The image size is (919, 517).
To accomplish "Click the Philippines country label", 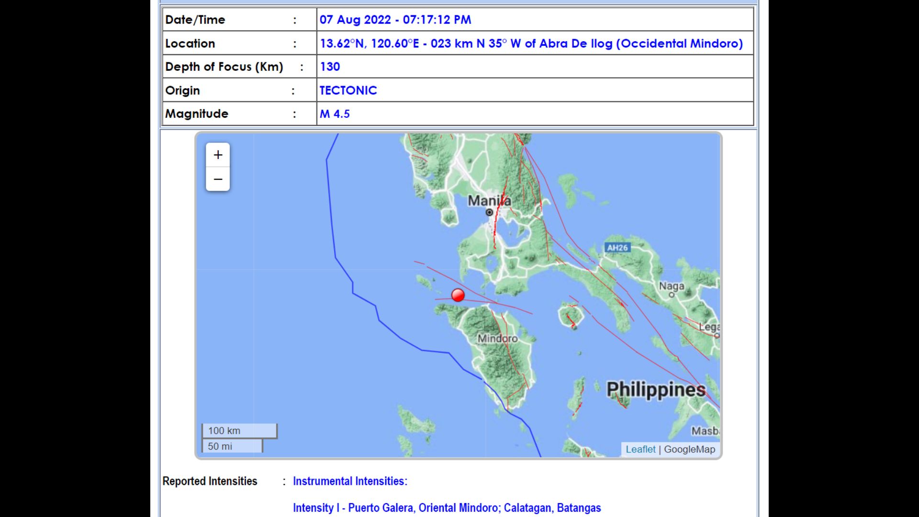I will 656,390.
